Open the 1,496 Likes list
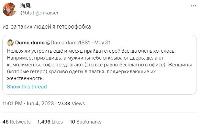The height and width of the screenshot is (129, 201). [x=50, y=122]
